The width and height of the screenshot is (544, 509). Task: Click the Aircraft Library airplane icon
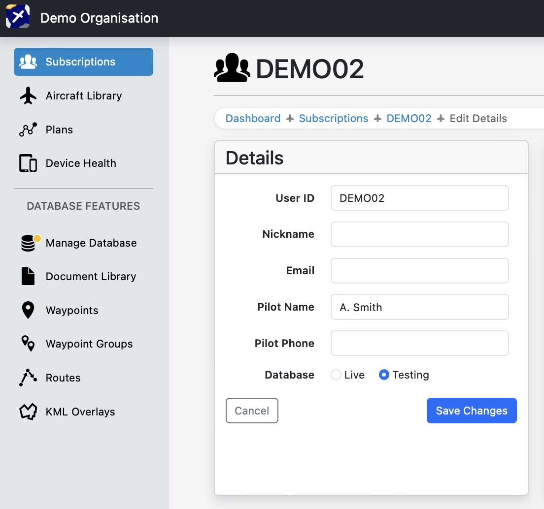tap(28, 95)
